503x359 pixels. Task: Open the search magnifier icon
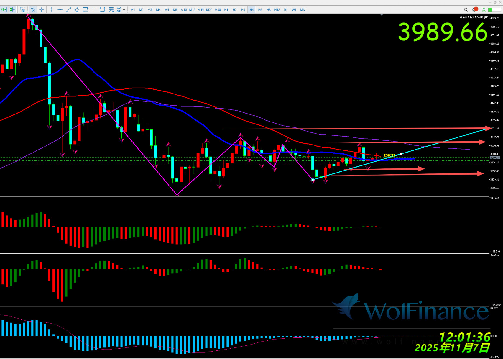click(x=466, y=10)
